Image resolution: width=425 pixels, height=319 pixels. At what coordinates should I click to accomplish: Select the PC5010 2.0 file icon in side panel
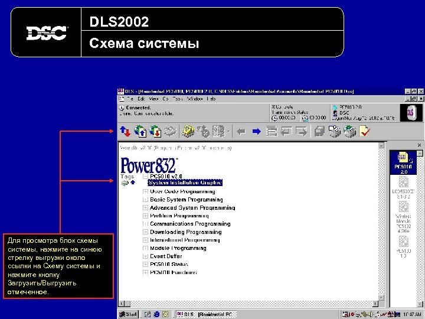pyautogui.click(x=403, y=163)
